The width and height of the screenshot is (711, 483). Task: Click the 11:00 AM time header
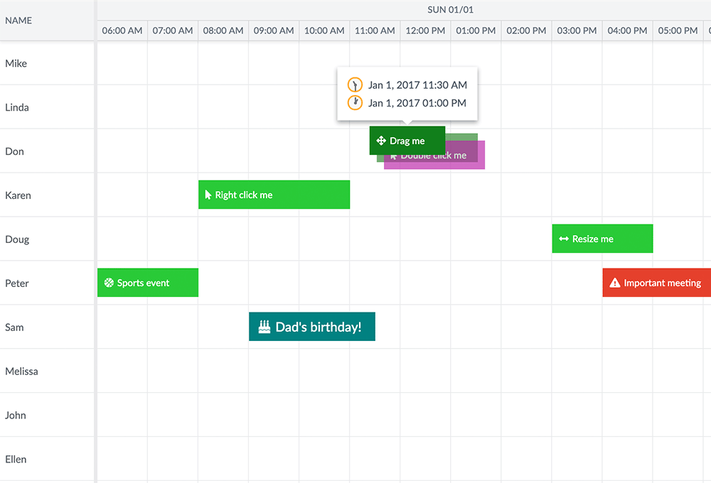375,31
